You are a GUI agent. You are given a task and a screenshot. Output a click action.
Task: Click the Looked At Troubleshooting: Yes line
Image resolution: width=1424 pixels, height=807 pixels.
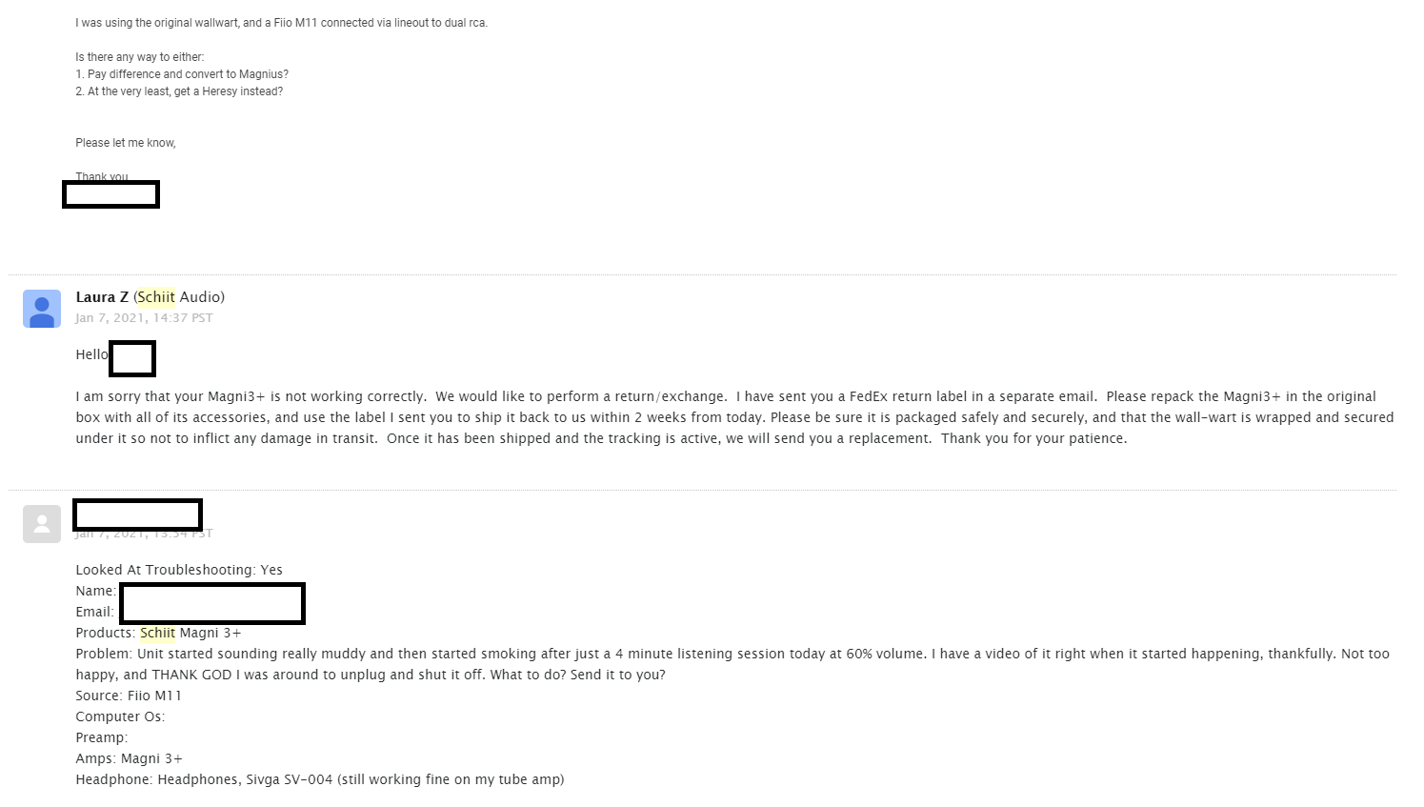[179, 570]
